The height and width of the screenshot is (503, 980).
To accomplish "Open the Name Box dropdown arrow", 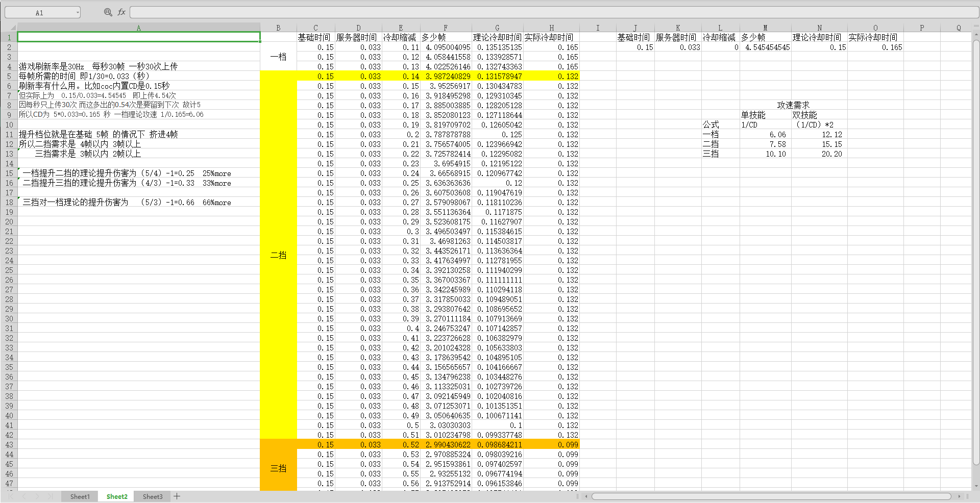I will click(78, 13).
